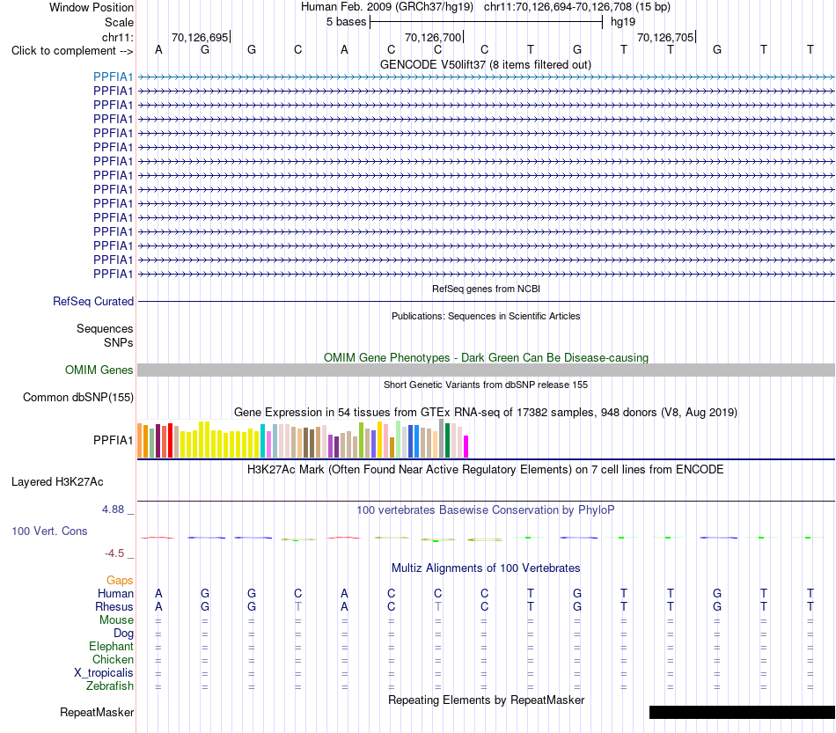
Task: Open GENCODE V50lift37 track title
Action: (485, 65)
